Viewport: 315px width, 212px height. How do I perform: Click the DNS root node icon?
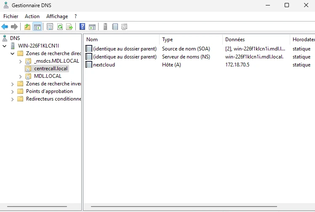[5, 38]
